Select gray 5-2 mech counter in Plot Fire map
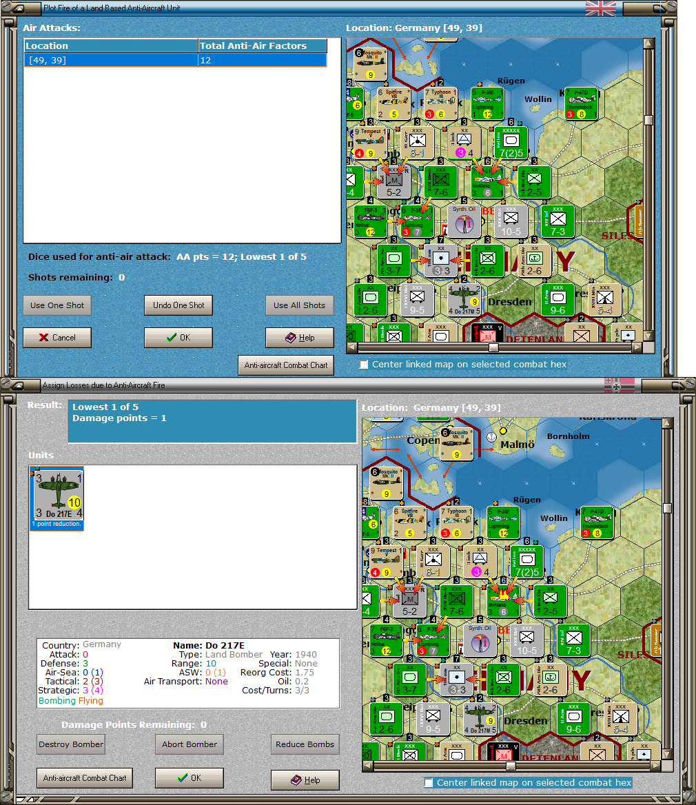This screenshot has height=805, width=696. [393, 182]
